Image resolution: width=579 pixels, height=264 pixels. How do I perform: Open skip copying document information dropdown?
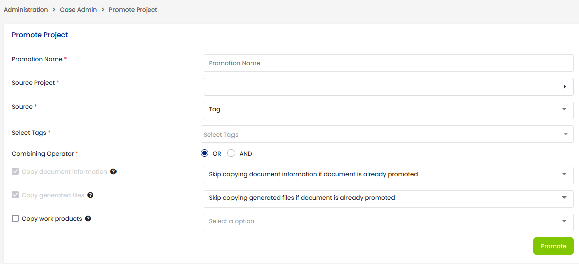(389, 175)
